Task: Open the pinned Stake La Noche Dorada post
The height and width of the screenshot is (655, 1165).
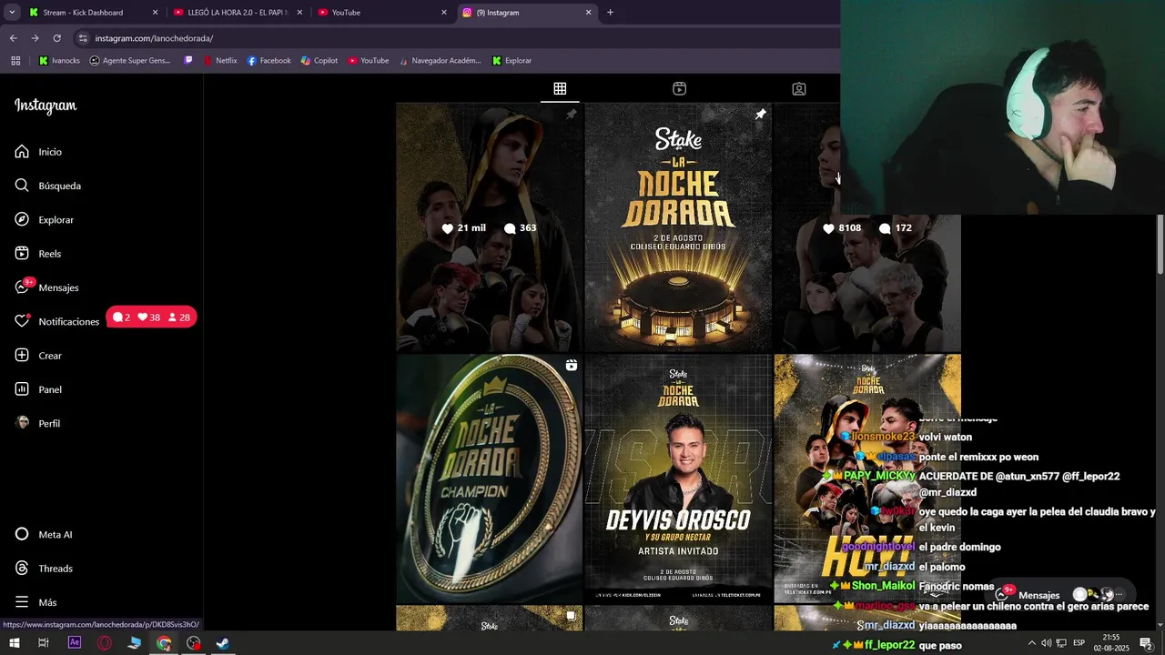Action: (678, 227)
